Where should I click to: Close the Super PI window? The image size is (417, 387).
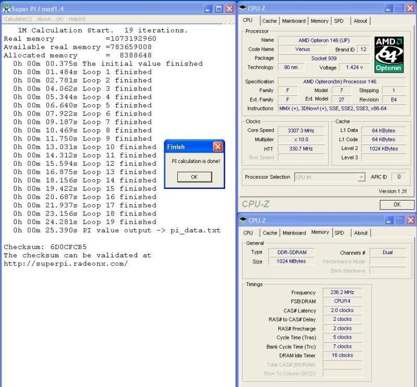click(229, 9)
